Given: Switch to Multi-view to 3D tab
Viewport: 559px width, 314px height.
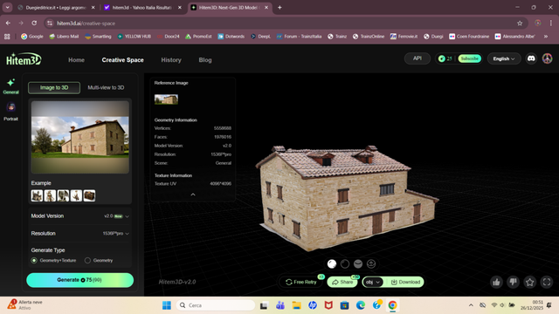Looking at the screenshot, I should click(106, 87).
